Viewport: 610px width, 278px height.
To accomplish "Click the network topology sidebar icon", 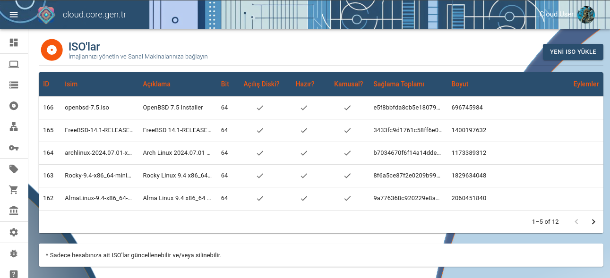I will pos(14,126).
